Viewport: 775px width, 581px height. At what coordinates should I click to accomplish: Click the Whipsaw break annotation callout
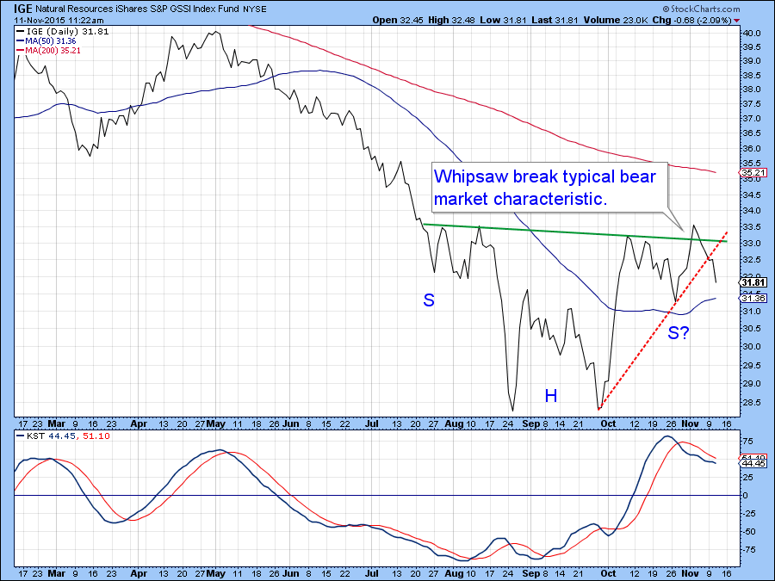pos(549,188)
